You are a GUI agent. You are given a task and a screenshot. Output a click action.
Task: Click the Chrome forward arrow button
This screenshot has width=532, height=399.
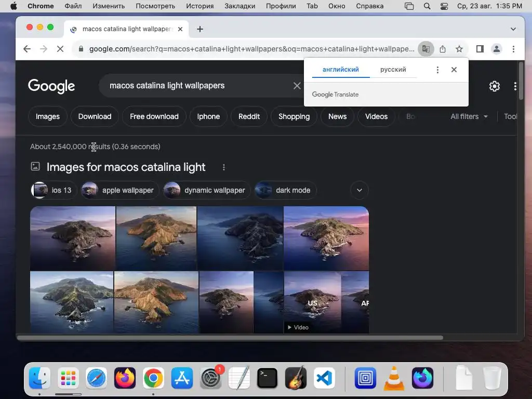click(x=44, y=49)
